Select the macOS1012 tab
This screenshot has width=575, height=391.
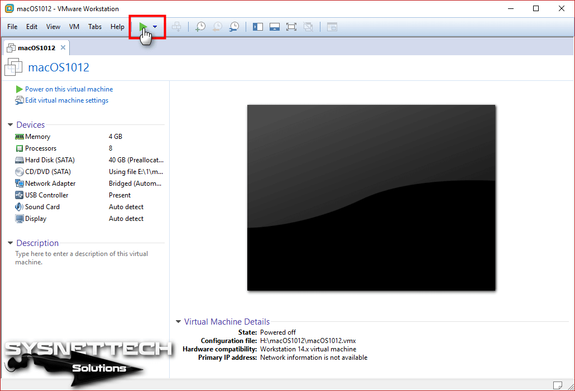click(36, 48)
